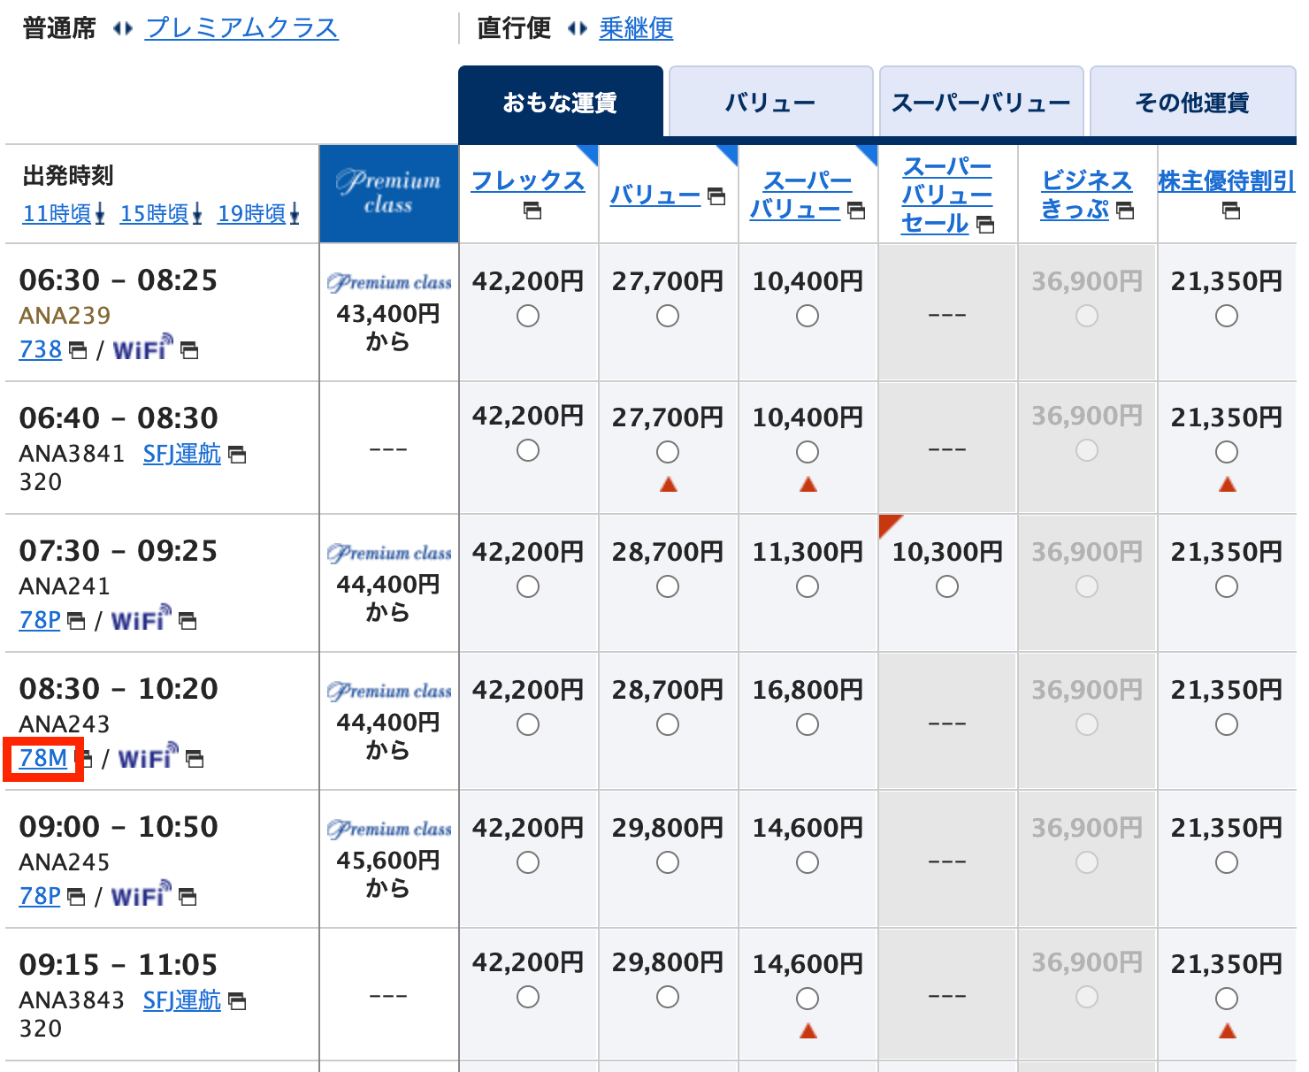Open WiFi popup icon for ANA243
The width and height of the screenshot is (1309, 1072).
(x=195, y=760)
